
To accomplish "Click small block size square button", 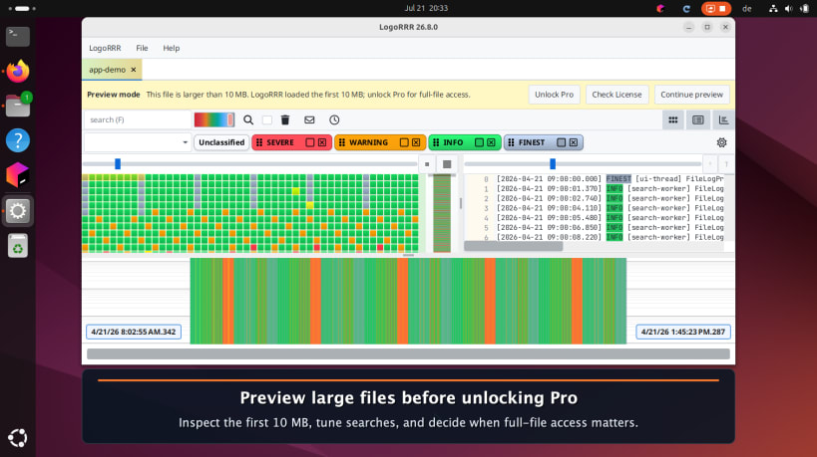I will 427,164.
